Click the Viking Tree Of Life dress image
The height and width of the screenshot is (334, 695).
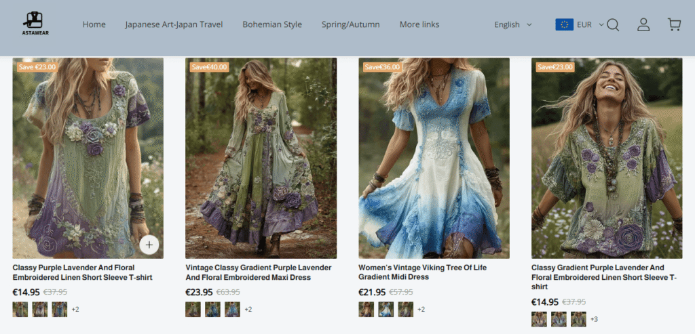point(434,158)
